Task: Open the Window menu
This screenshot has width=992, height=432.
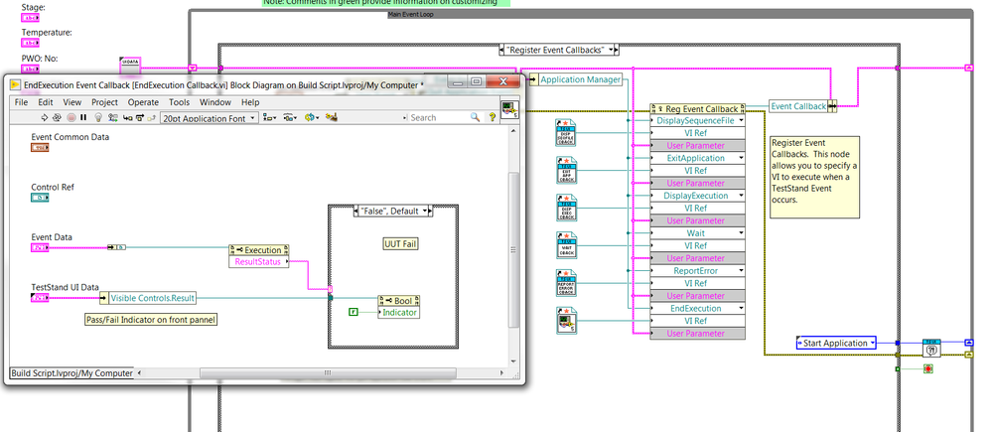Action: 215,102
